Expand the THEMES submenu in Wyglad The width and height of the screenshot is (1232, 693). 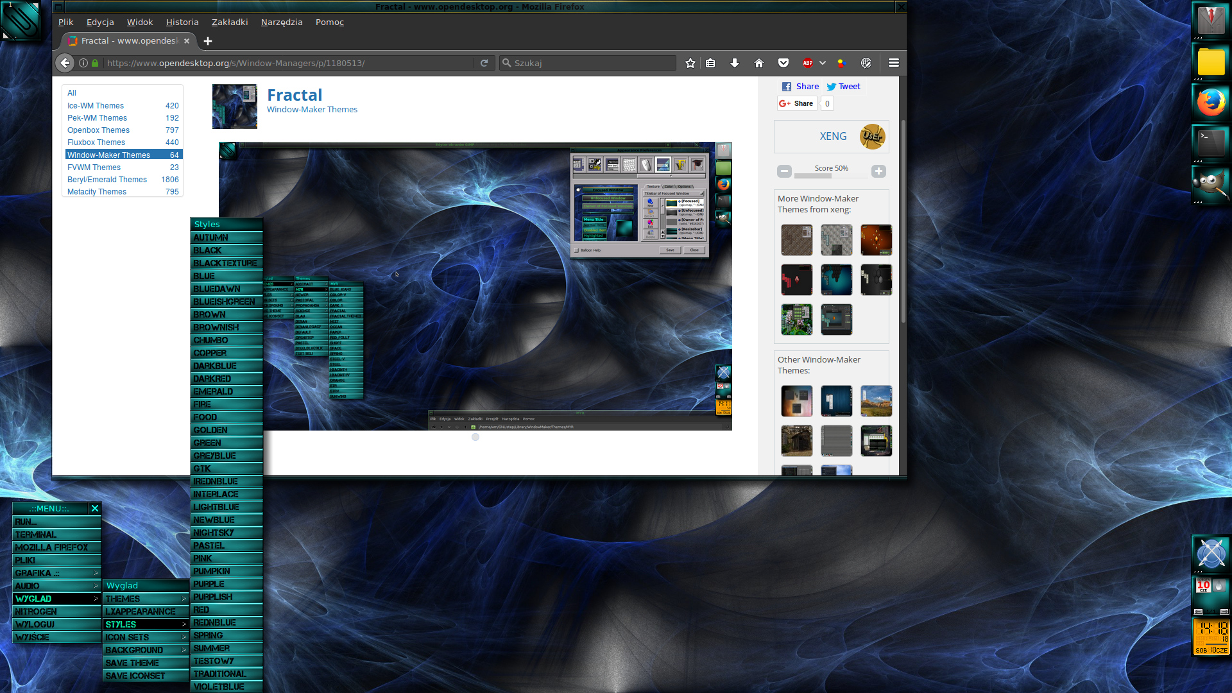click(x=145, y=599)
